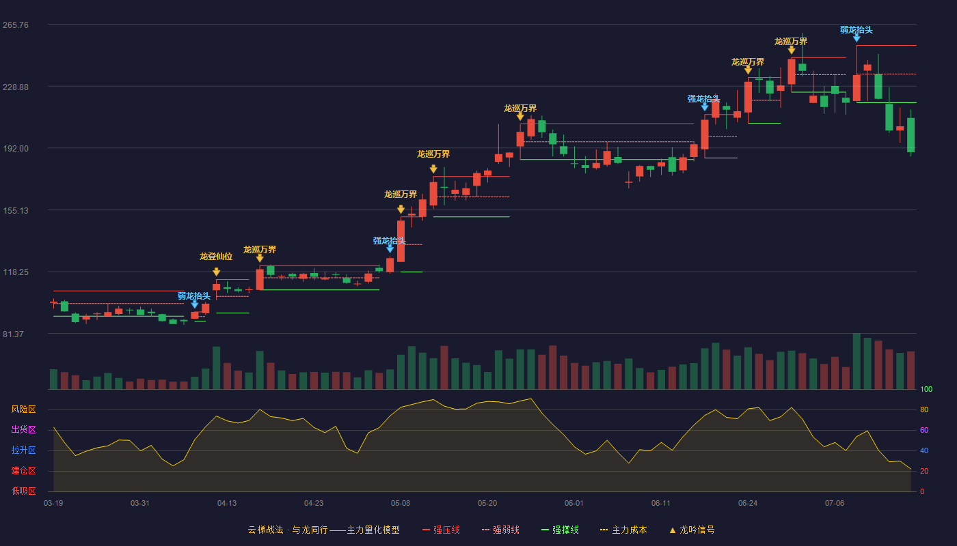Toggle the 主力成本 legend entry
The height and width of the screenshot is (546, 957).
coord(623,530)
